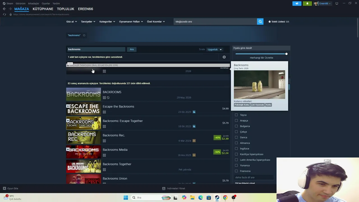The height and width of the screenshot is (202, 359).
Task: Expand the Göz at dropdown
Action: pyautogui.click(x=72, y=22)
